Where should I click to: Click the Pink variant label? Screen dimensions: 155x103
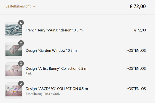pyautogui.click(x=29, y=73)
